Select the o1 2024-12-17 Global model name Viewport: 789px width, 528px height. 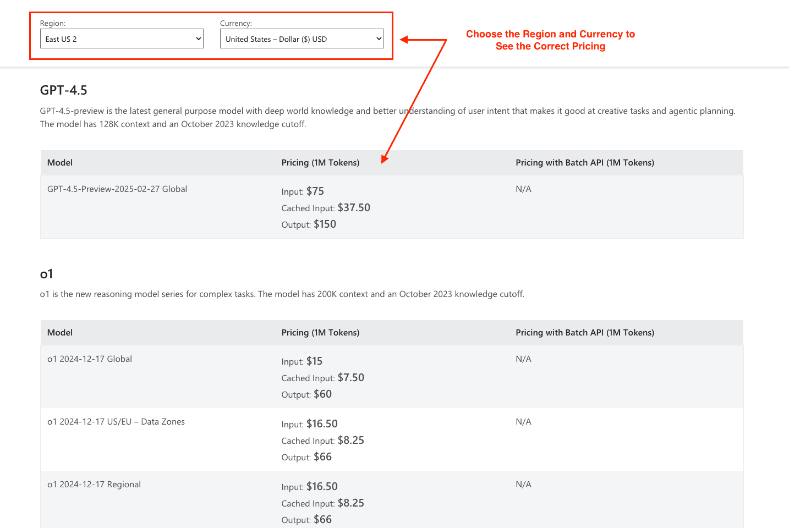coord(90,359)
